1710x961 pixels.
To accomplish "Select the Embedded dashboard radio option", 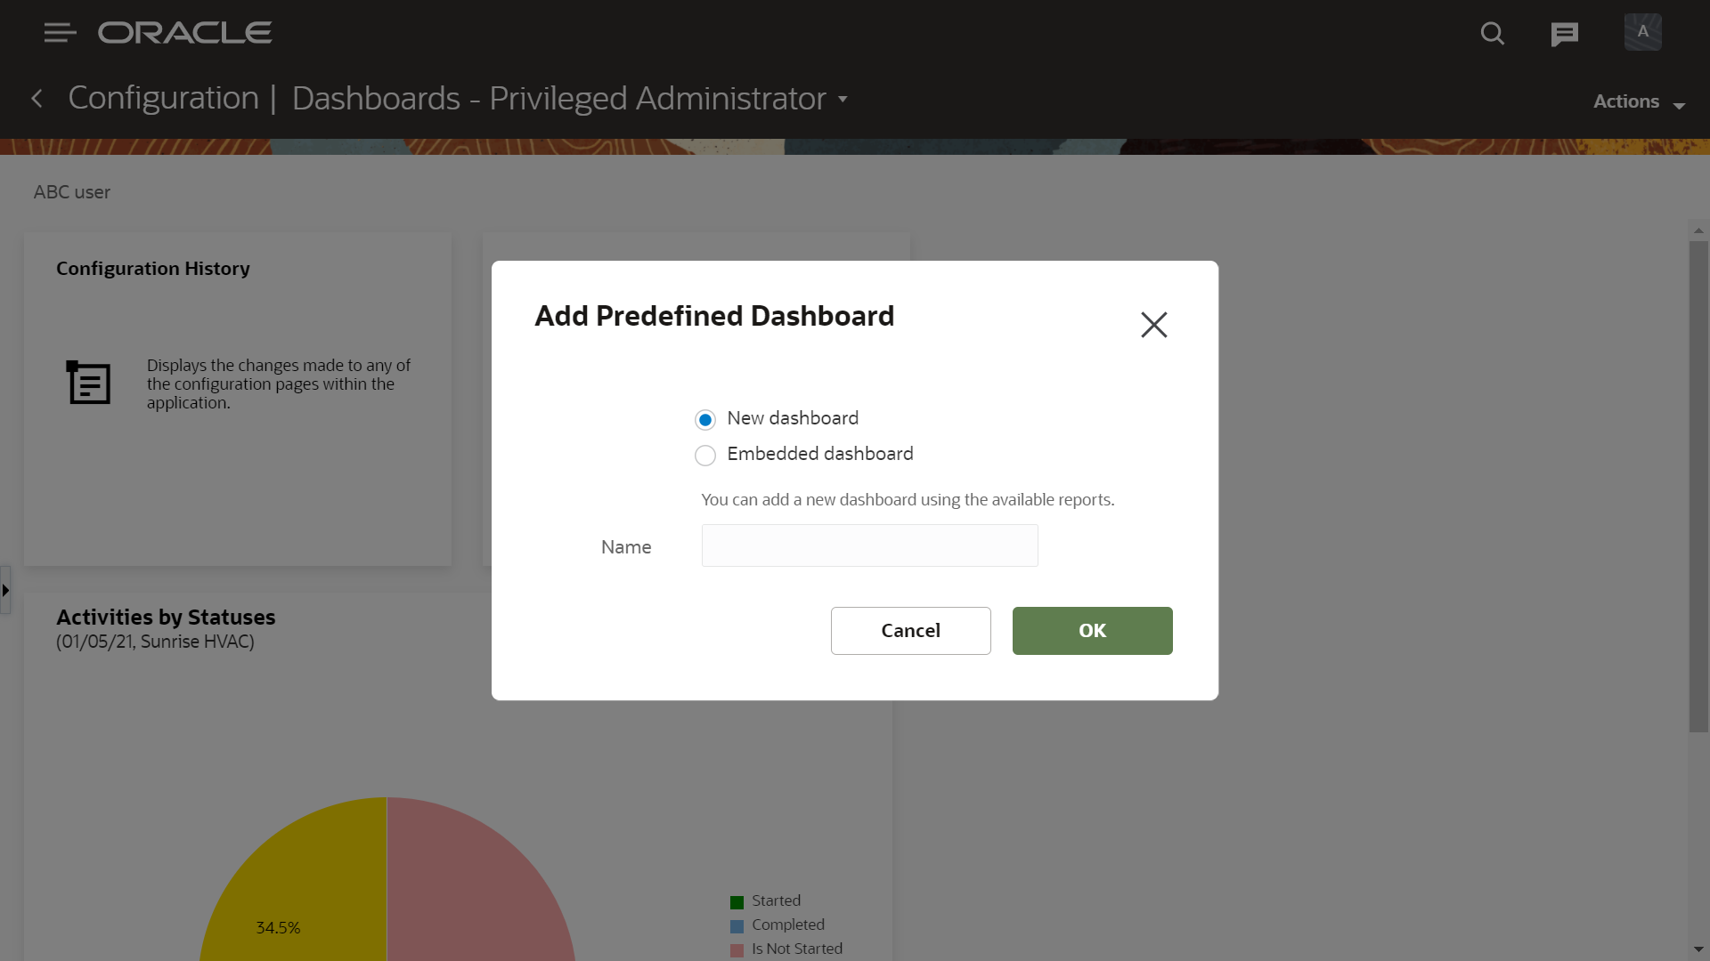I will [x=705, y=456].
